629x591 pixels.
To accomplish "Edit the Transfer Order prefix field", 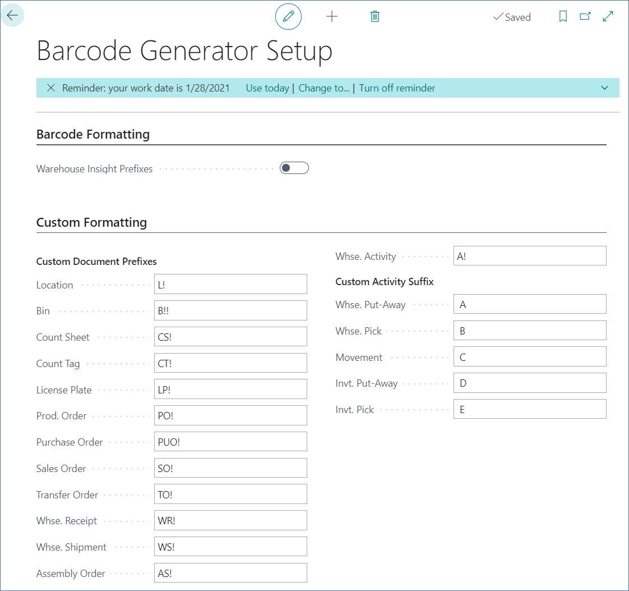I will 230,494.
